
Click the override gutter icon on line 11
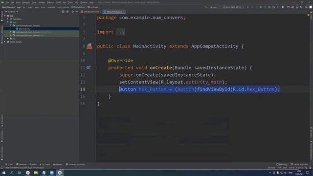pyautogui.click(x=89, y=67)
